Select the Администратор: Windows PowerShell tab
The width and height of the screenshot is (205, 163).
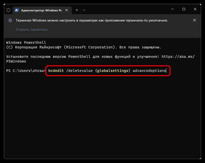tap(42, 10)
